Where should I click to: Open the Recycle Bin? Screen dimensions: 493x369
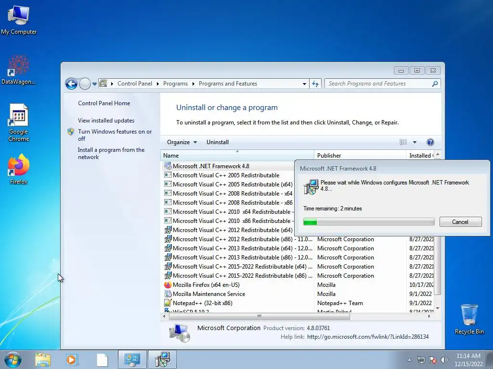tap(469, 319)
